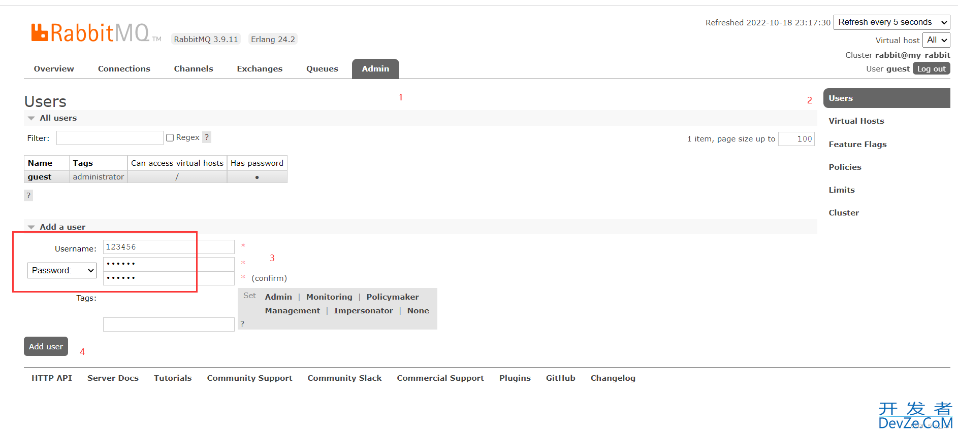This screenshot has width=958, height=434.
Task: Click the Has password column header
Action: (x=257, y=163)
